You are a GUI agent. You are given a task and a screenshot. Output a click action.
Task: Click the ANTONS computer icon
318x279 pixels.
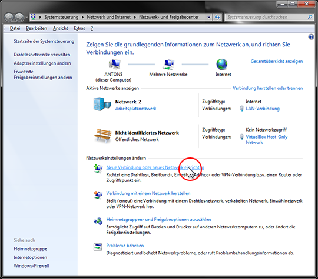[114, 65]
